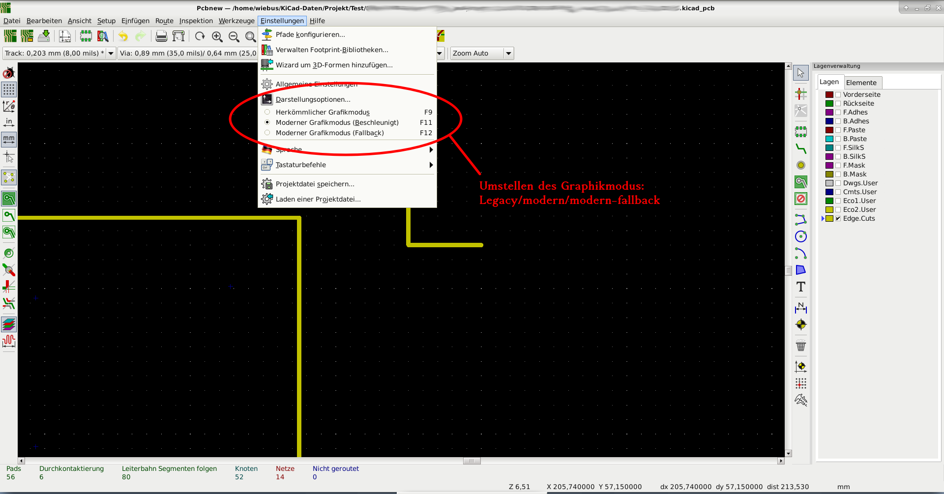
Task: Select the add dimension tool
Action: (801, 308)
